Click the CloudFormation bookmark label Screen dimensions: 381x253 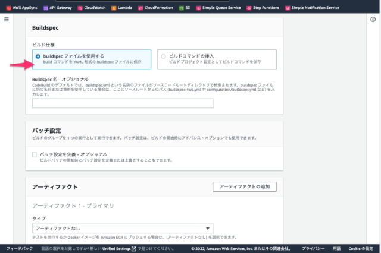click(x=159, y=8)
